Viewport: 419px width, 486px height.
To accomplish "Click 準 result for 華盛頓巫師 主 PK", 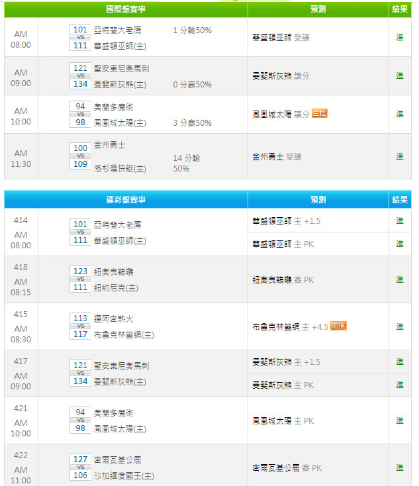I will (x=400, y=244).
